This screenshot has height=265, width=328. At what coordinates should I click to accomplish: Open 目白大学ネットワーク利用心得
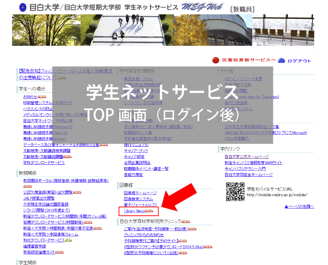point(48,121)
